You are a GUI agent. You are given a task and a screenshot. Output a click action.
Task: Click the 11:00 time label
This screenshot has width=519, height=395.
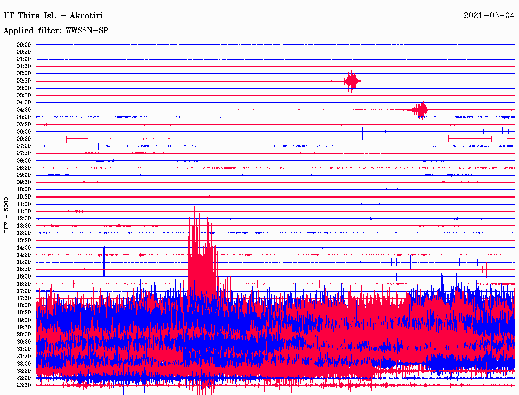[x=24, y=204]
